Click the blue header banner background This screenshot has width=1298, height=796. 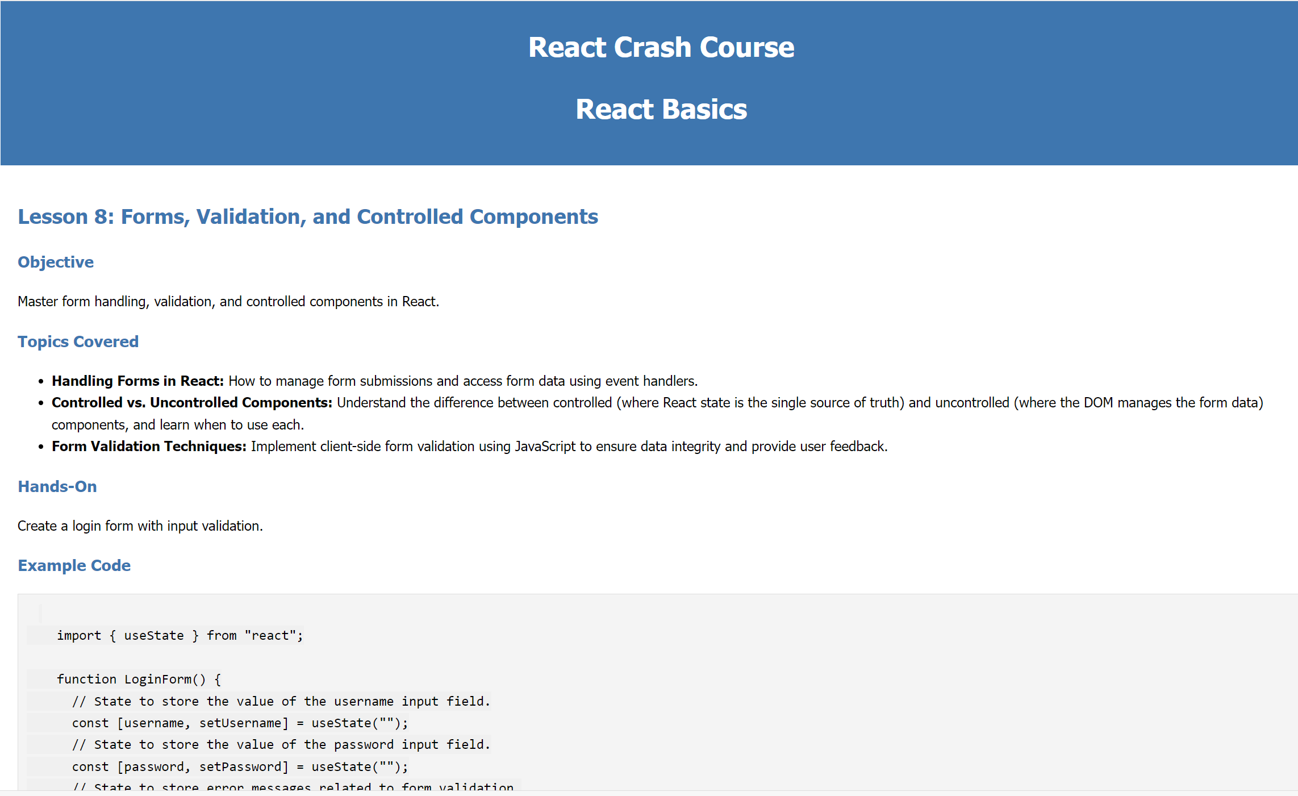227,85
